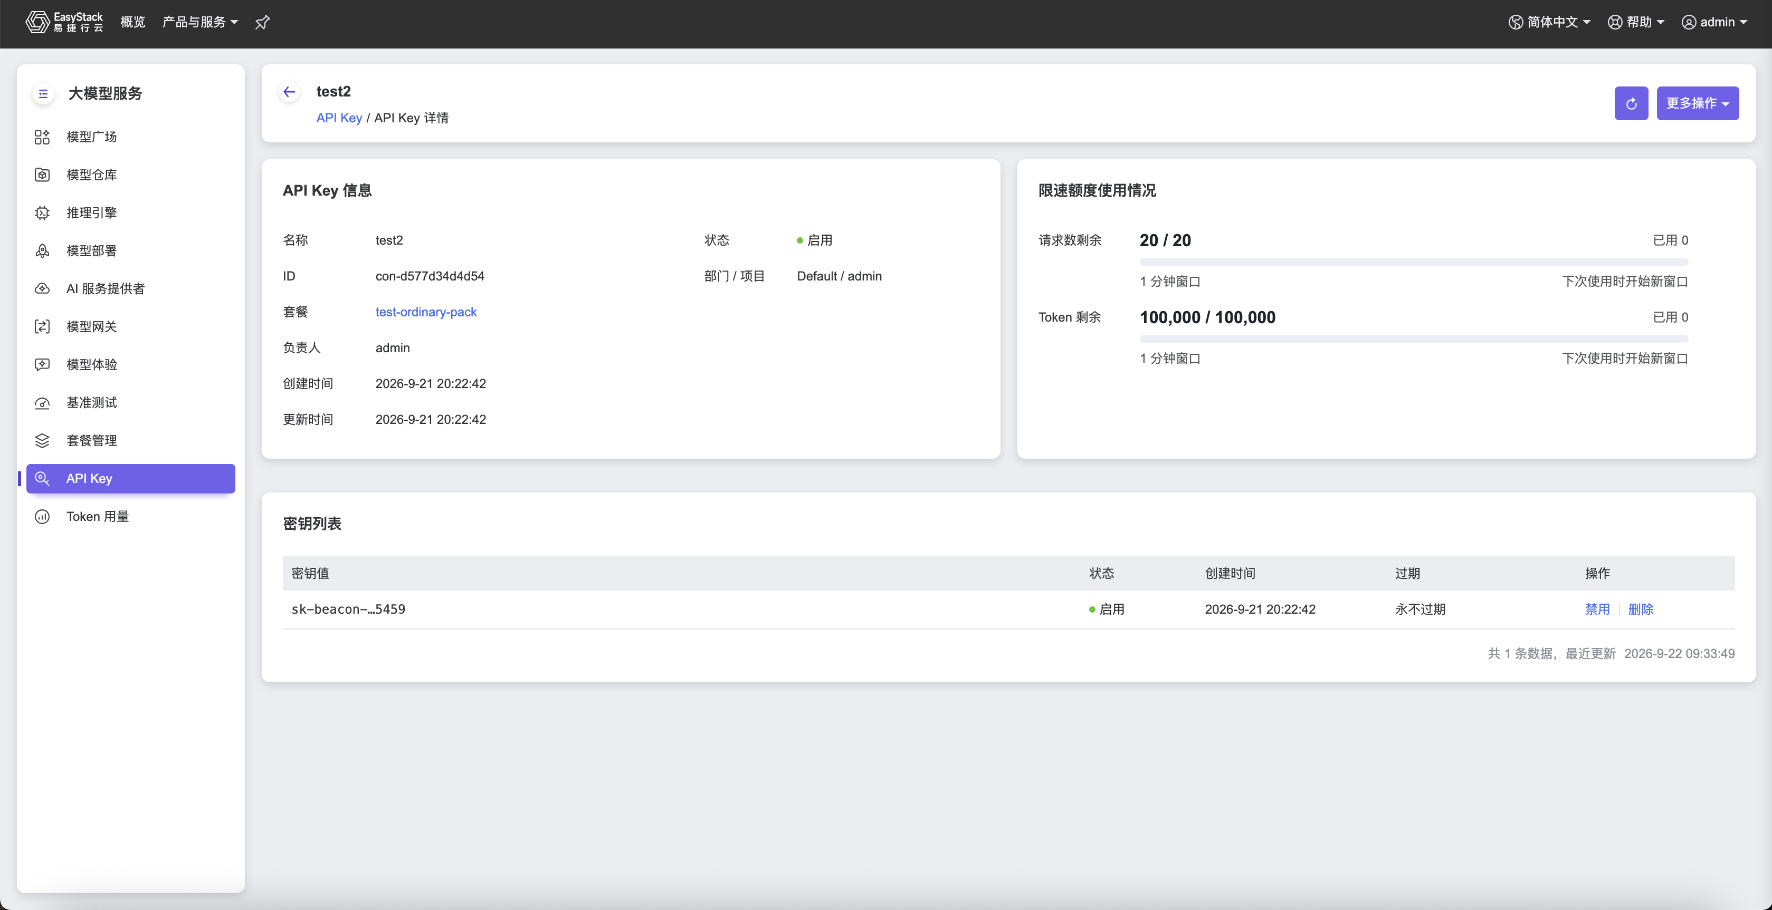Image resolution: width=1772 pixels, height=910 pixels.
Task: Click the 模型网关 swap icon
Action: 42,326
